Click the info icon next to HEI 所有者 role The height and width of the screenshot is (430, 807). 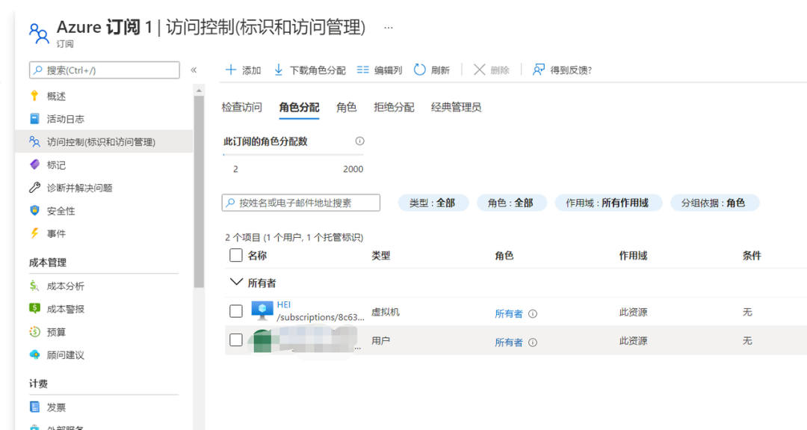point(533,313)
